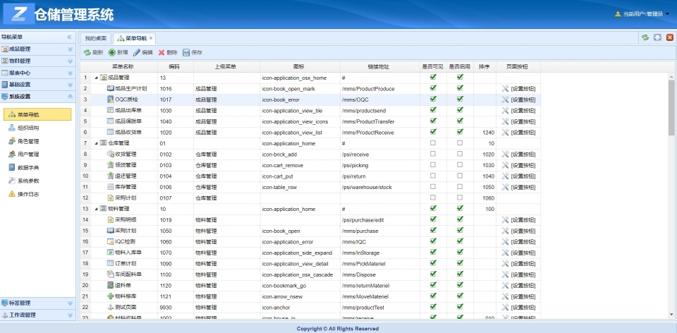The width and height of the screenshot is (677, 333).
Task: Check 是否可见 for the 库存管理 row
Action: click(433, 187)
